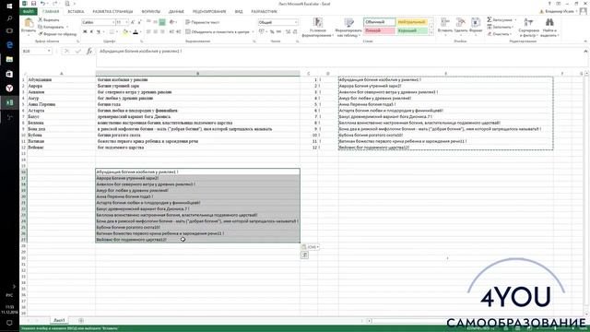This screenshot has height=332, width=590.
Task: Open the ФАЙЛ tab
Action: pyautogui.click(x=29, y=12)
